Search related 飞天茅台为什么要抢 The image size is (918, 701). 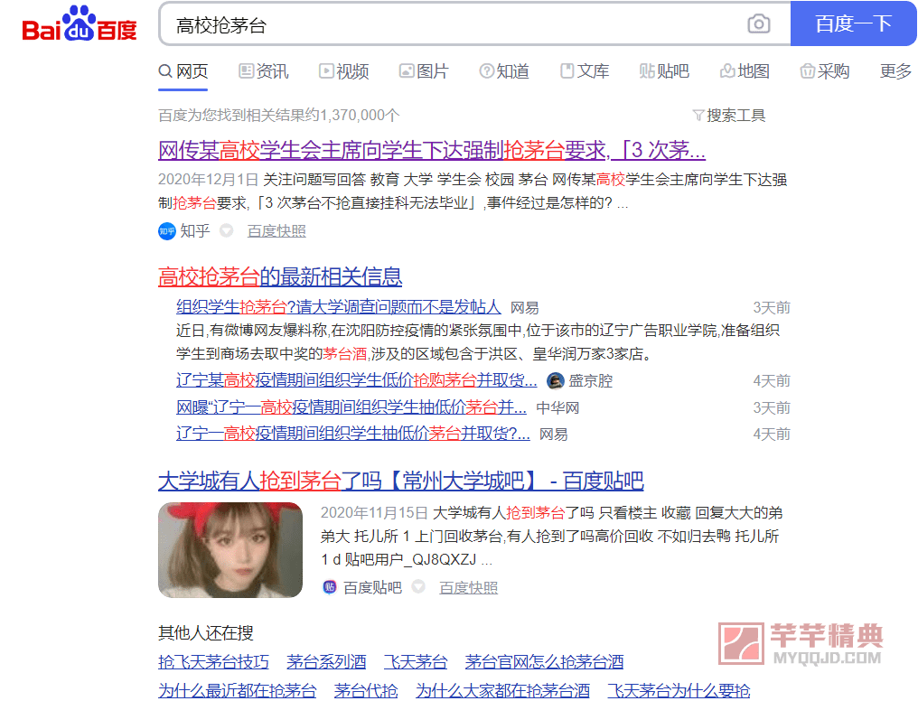(x=679, y=690)
